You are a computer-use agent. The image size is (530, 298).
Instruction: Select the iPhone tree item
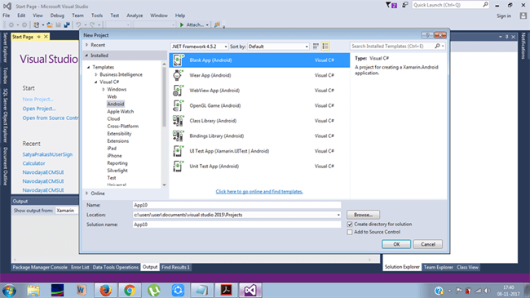tap(114, 156)
